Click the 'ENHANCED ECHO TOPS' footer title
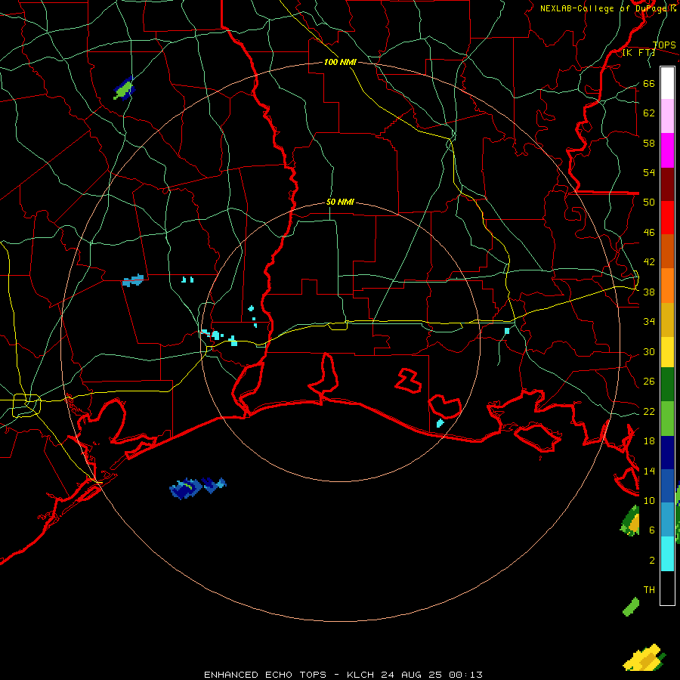Screen dimensions: 680x680 click(x=265, y=675)
